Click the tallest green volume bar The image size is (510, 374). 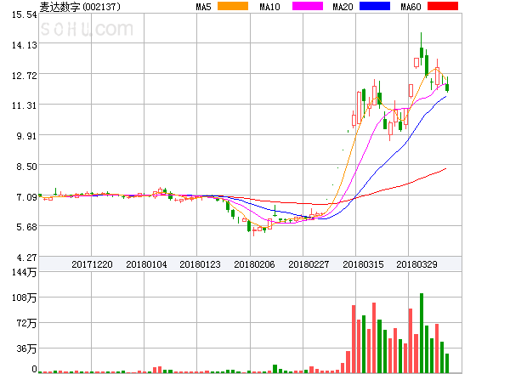[422, 333]
